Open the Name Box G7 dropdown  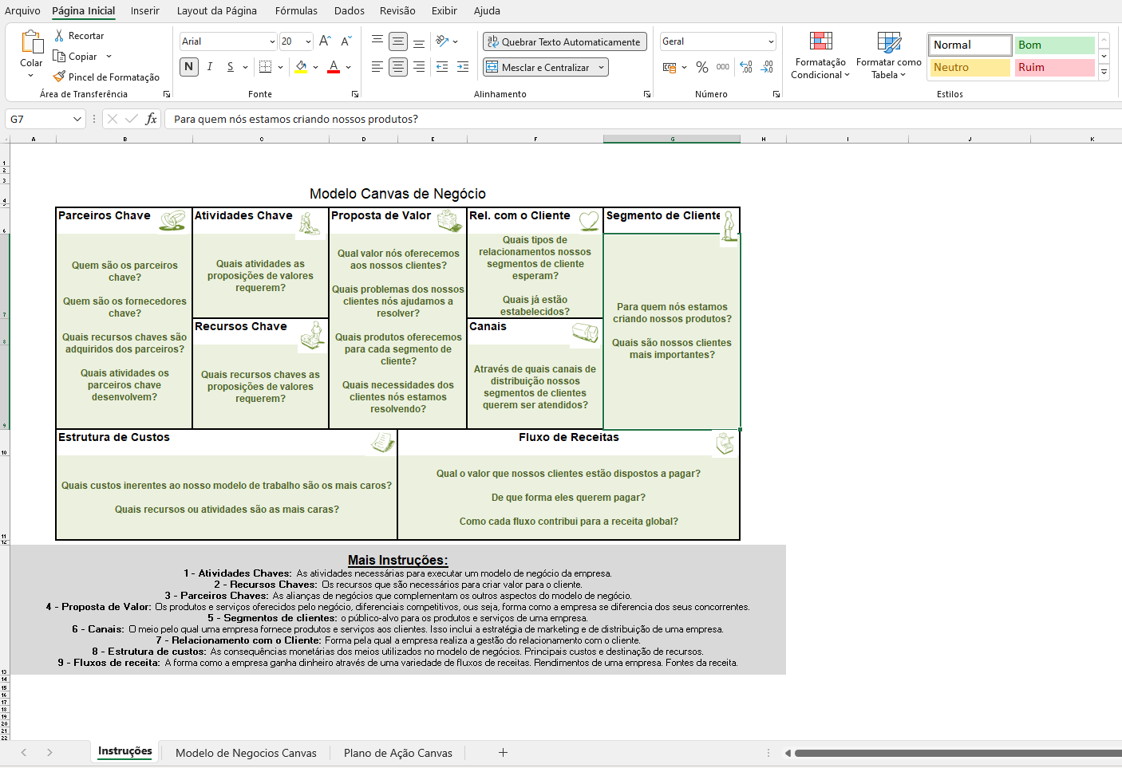pos(77,119)
